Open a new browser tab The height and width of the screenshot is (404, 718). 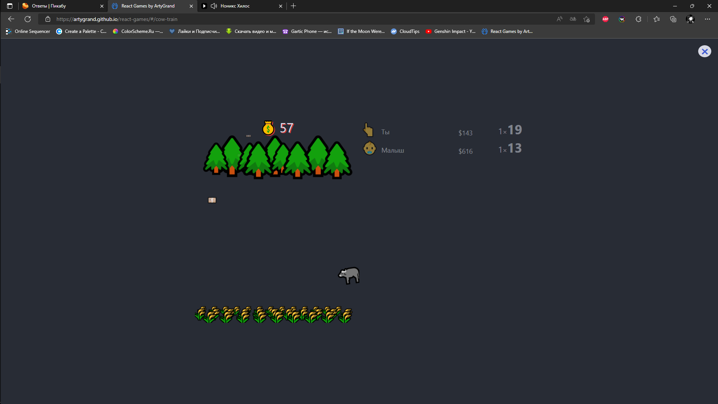click(x=294, y=6)
